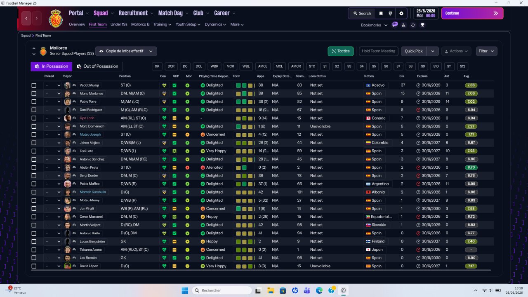This screenshot has height=297, width=528.
Task: Expand the Actions dropdown
Action: (x=456, y=51)
